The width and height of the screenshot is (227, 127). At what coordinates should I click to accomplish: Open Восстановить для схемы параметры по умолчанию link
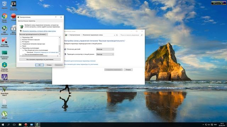pos(81,64)
